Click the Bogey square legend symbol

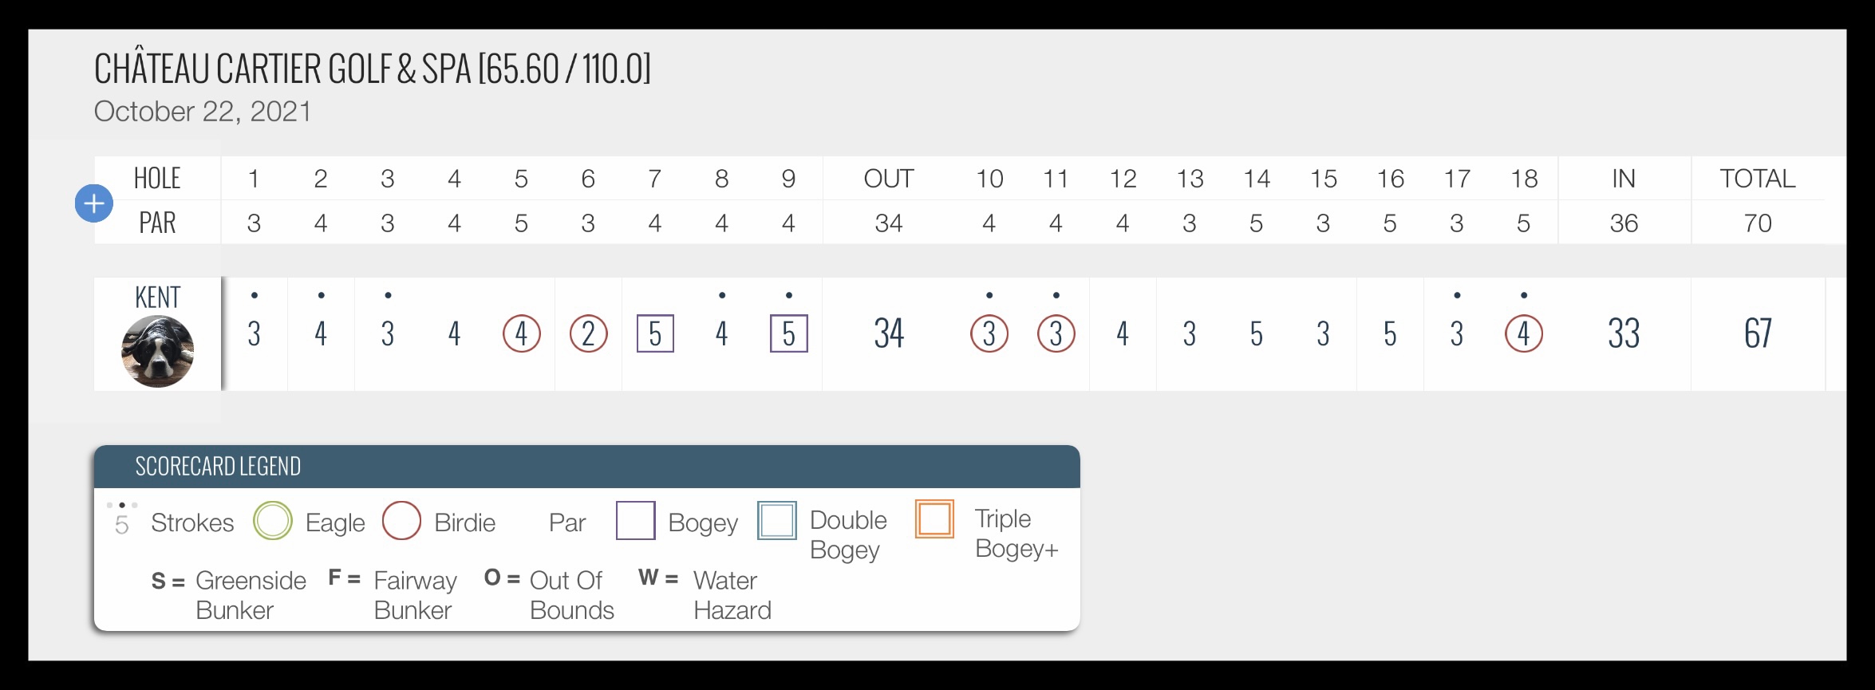[x=636, y=521]
